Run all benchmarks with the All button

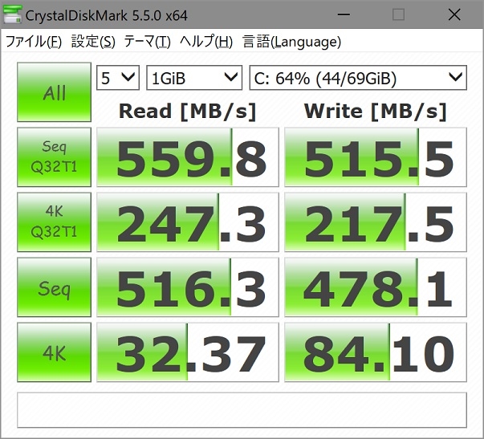click(55, 92)
